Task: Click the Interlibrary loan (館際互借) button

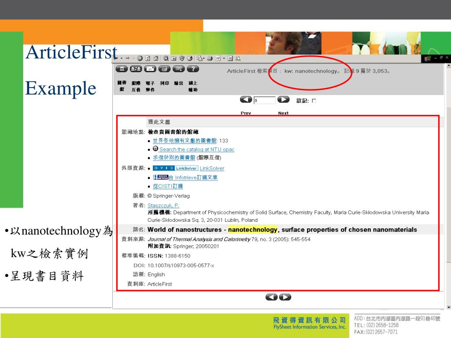Action: click(136, 69)
